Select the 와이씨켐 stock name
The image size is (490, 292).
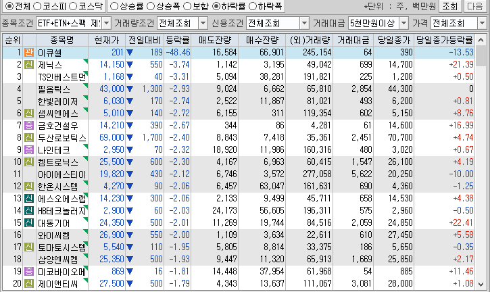click(x=54, y=235)
